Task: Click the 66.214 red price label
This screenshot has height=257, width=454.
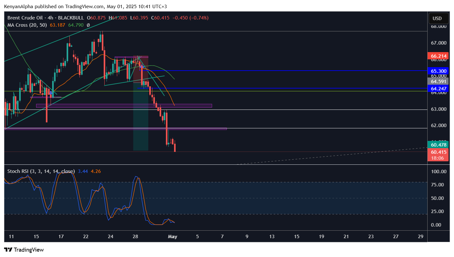Action: [x=439, y=56]
